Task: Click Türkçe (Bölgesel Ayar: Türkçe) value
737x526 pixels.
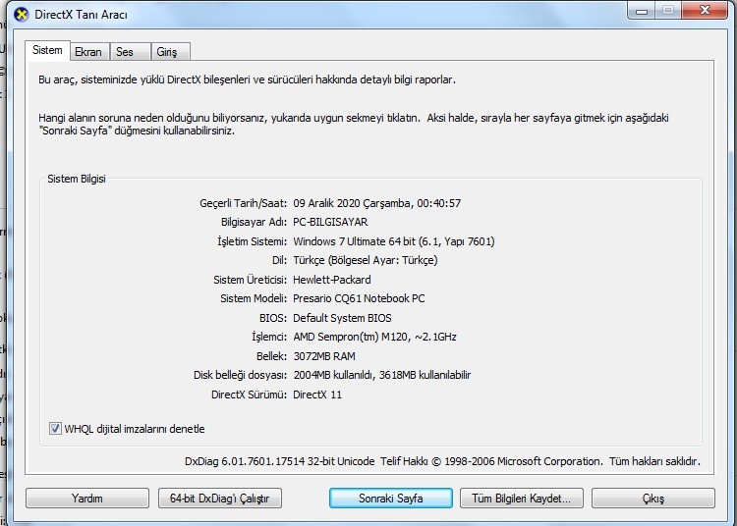Action: coord(366,260)
